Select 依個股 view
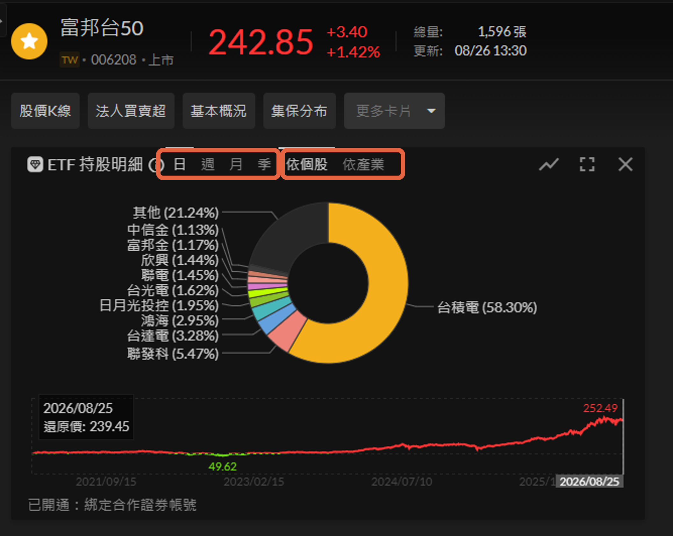Viewport: 673px width, 536px height. pos(307,164)
